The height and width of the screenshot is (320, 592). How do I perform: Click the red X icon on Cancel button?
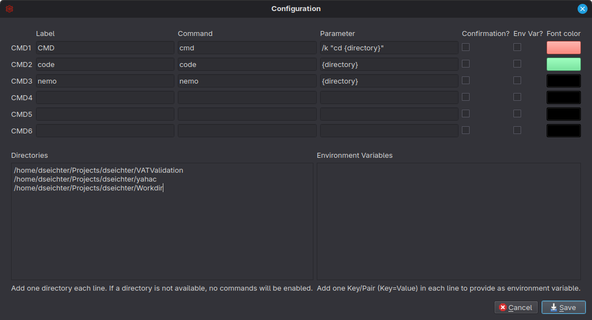(503, 307)
